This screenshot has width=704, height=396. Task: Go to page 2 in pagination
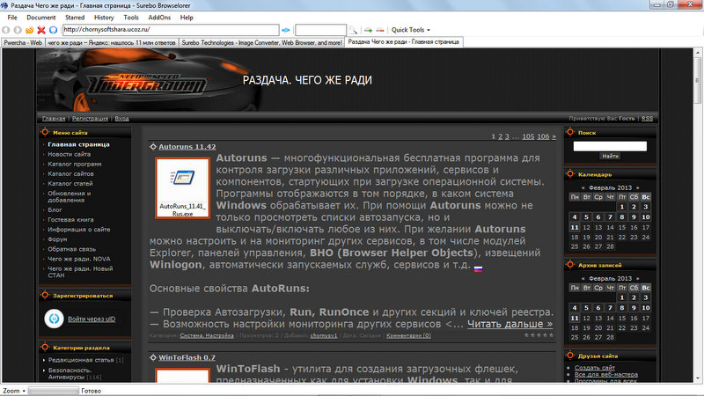click(x=500, y=136)
